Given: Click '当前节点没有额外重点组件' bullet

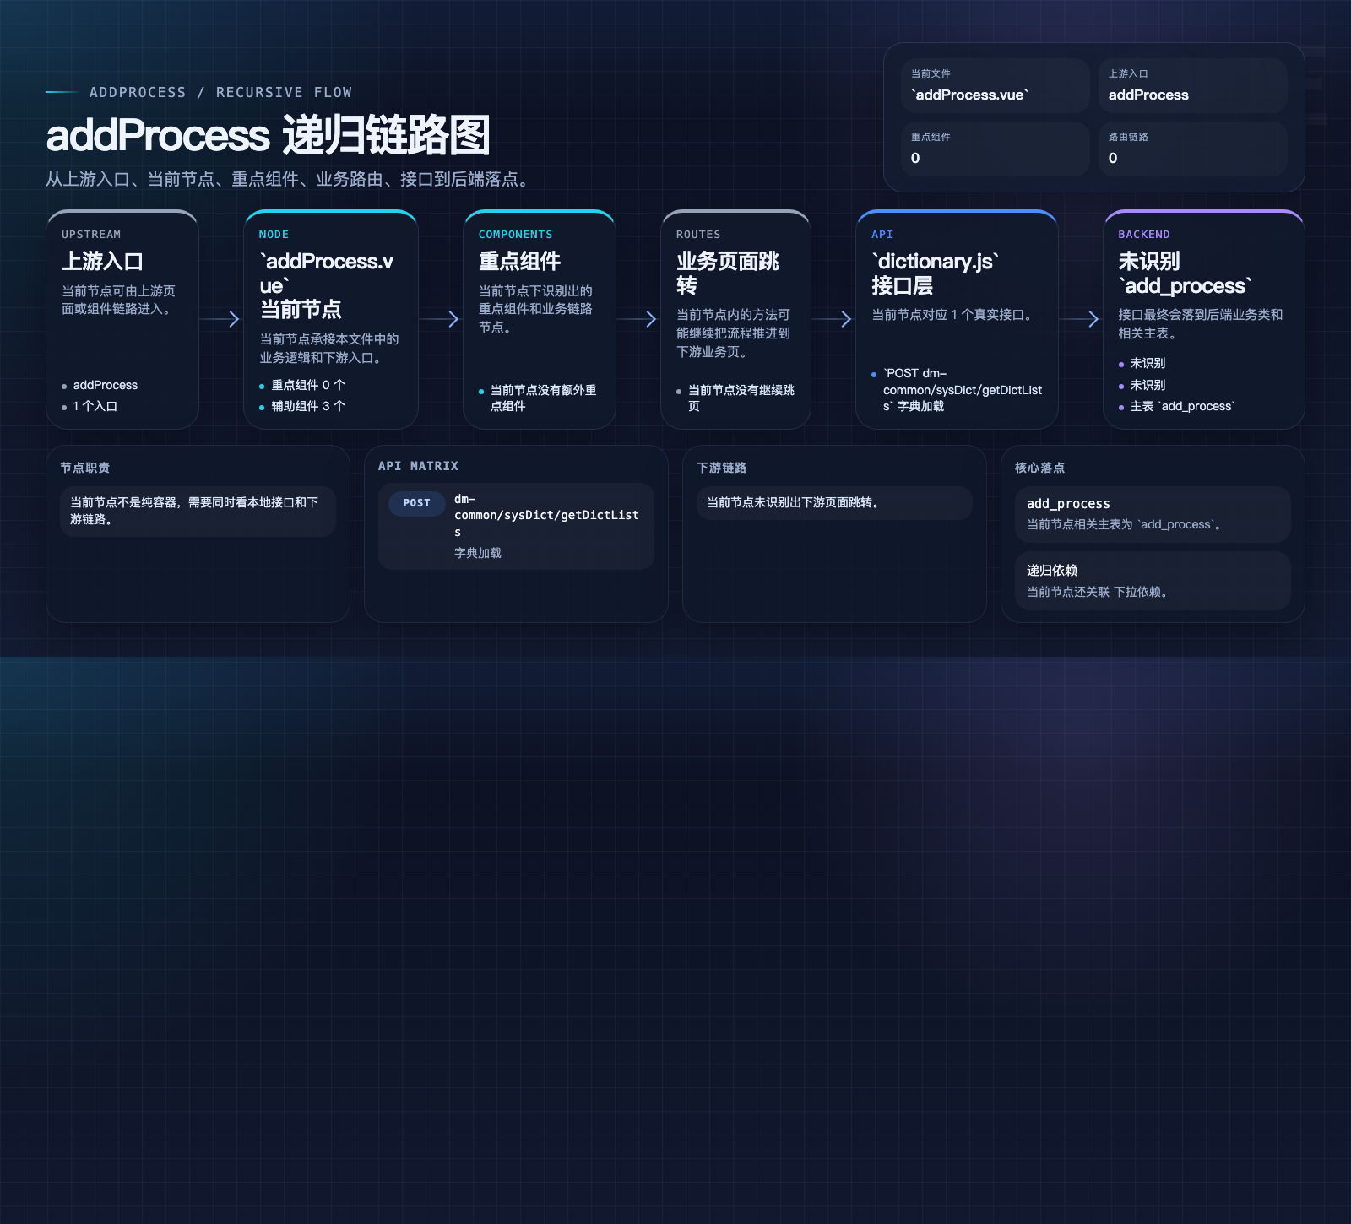Looking at the screenshot, I should pyautogui.click(x=543, y=398).
